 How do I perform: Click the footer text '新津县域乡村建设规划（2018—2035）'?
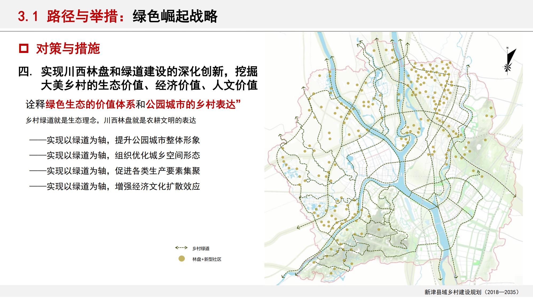(x=472, y=292)
